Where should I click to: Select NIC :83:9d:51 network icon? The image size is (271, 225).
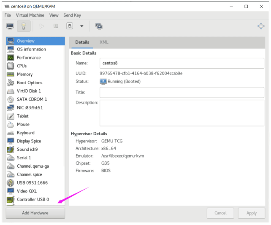(11, 108)
